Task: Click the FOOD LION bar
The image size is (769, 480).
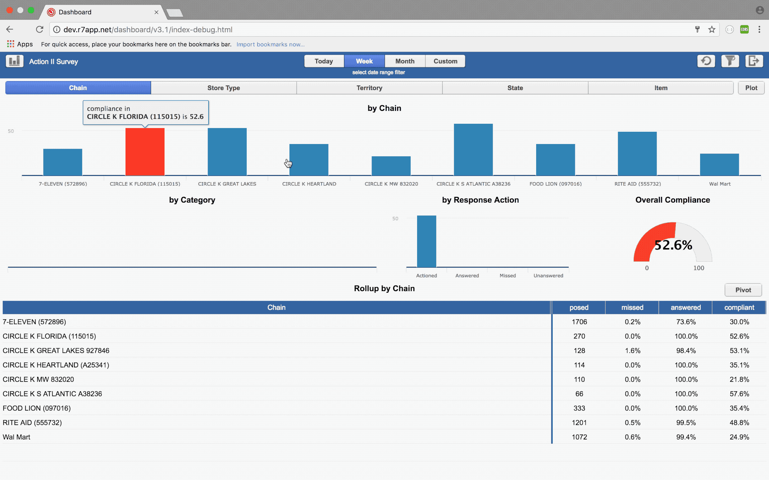Action: coord(555,160)
